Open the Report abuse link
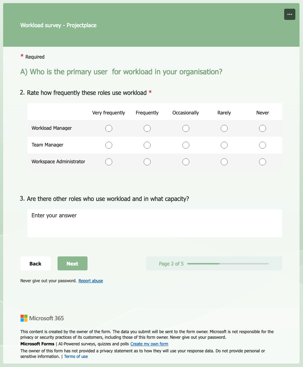This screenshot has height=367, width=303. 91,281
